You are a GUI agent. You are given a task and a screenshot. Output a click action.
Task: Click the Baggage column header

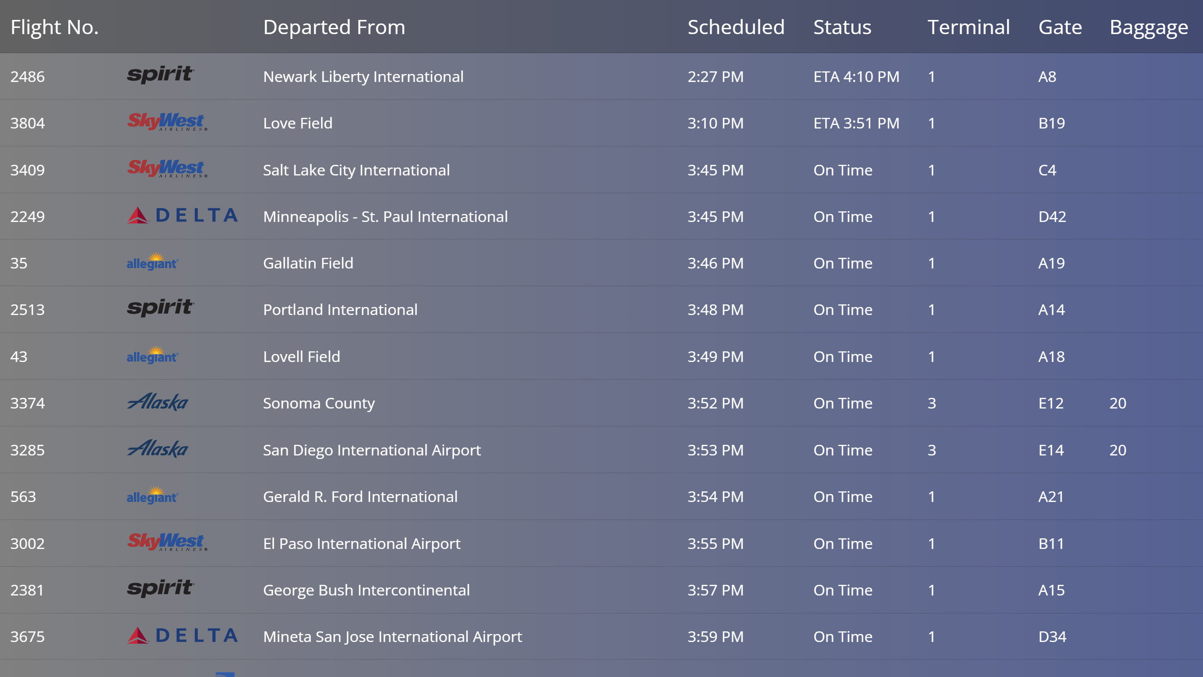pyautogui.click(x=1148, y=28)
